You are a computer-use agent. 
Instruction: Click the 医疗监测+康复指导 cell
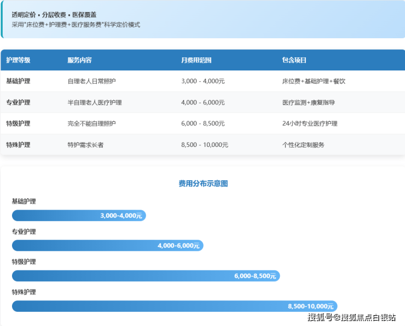[x=309, y=102]
